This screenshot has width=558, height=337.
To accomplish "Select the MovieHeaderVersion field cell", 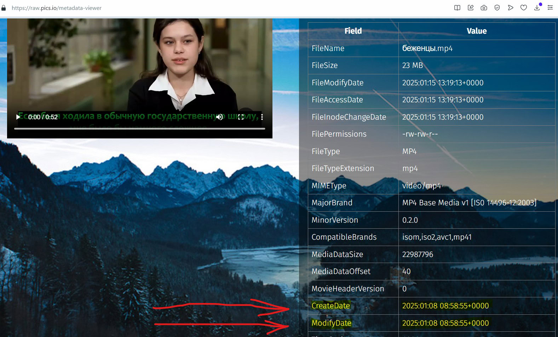I will [353, 289].
